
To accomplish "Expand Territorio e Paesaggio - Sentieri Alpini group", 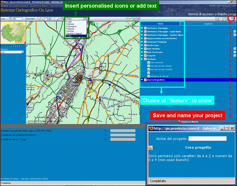I will point(142,35).
